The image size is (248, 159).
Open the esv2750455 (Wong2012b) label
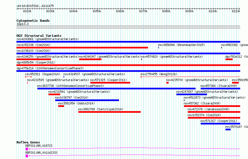(x=159, y=74)
